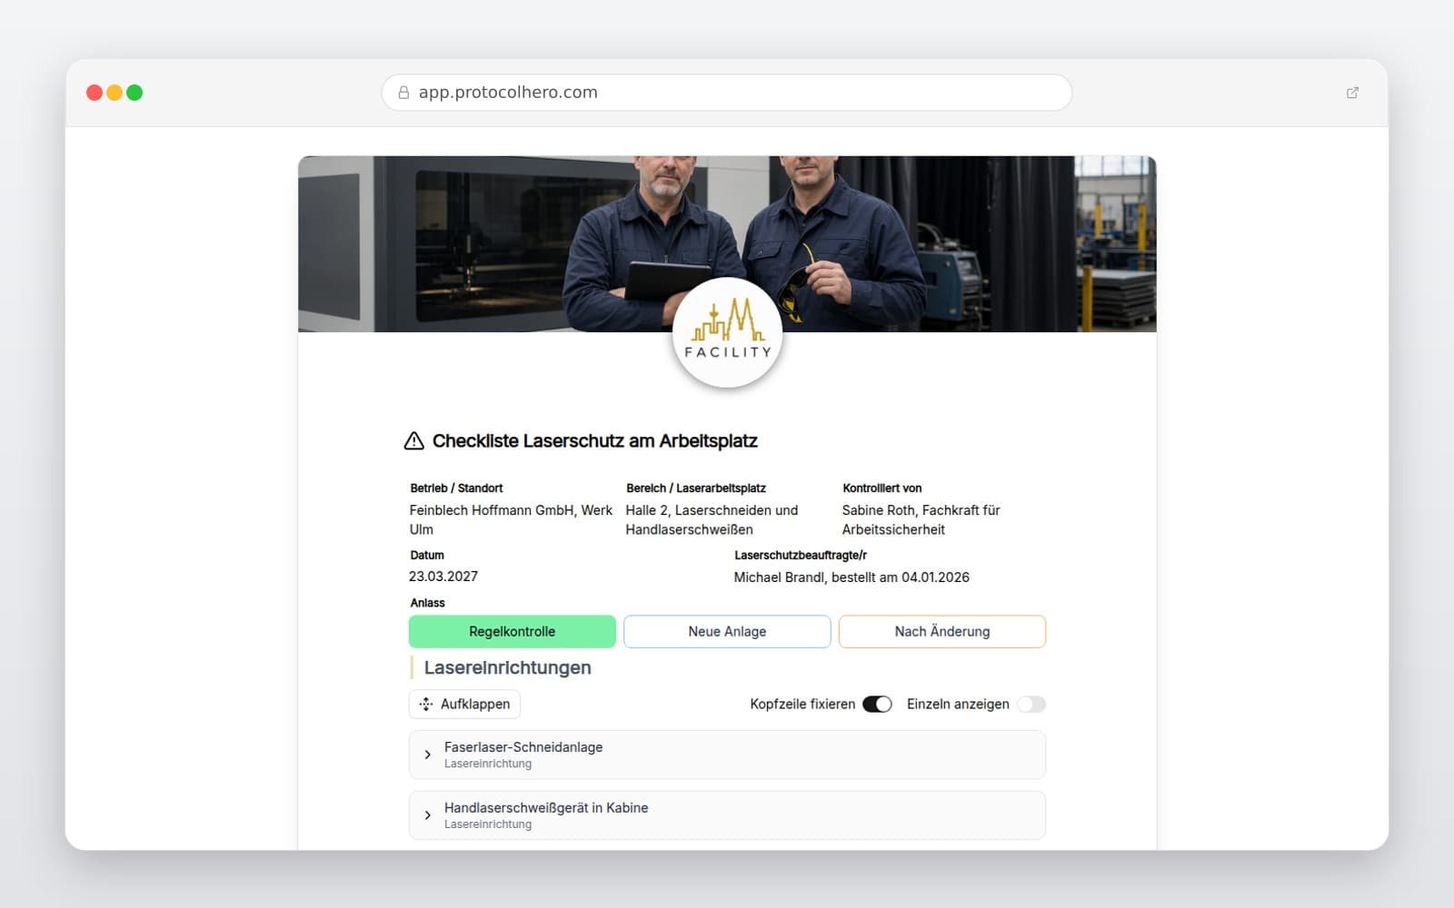Viewport: 1454px width, 908px height.
Task: Click the Michael Brandl Laserschutzbeauftragte value
Action: coord(851,577)
